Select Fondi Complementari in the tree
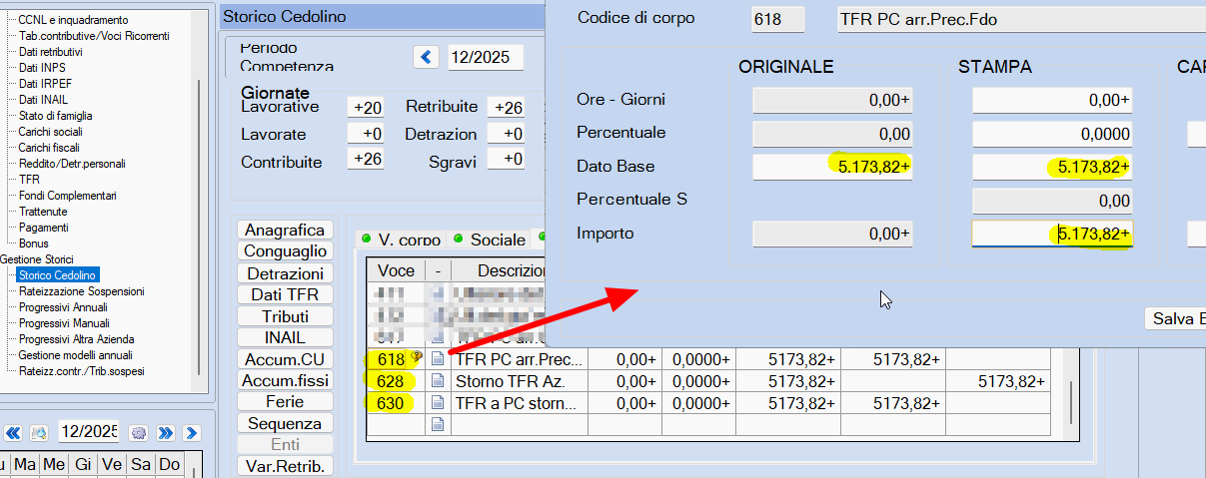This screenshot has height=478, width=1206. [68, 196]
